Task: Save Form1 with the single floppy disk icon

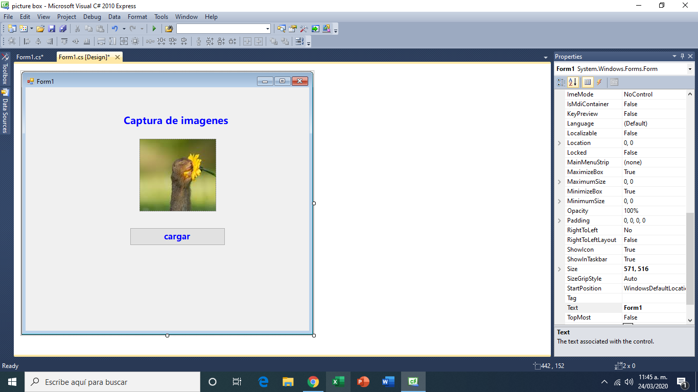Action: pyautogui.click(x=52, y=29)
